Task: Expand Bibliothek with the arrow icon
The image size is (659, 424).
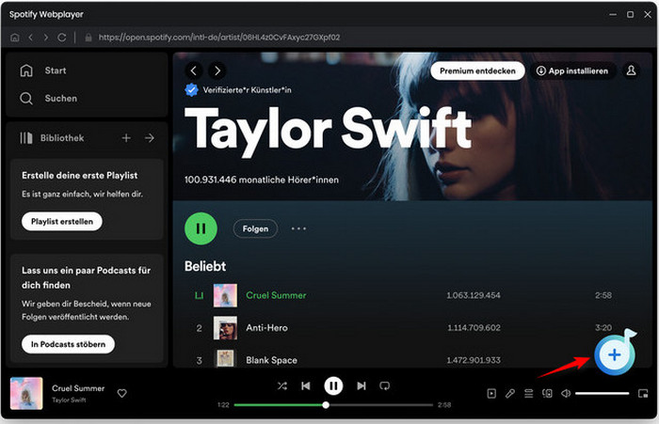Action: [x=150, y=137]
